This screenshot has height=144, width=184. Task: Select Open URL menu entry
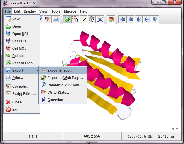(21, 34)
